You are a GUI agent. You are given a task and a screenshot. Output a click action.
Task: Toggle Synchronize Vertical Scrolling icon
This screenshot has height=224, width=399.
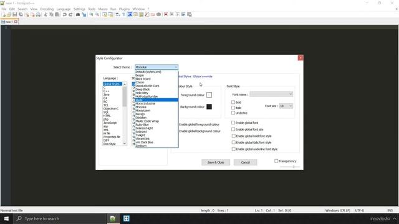[105, 14]
